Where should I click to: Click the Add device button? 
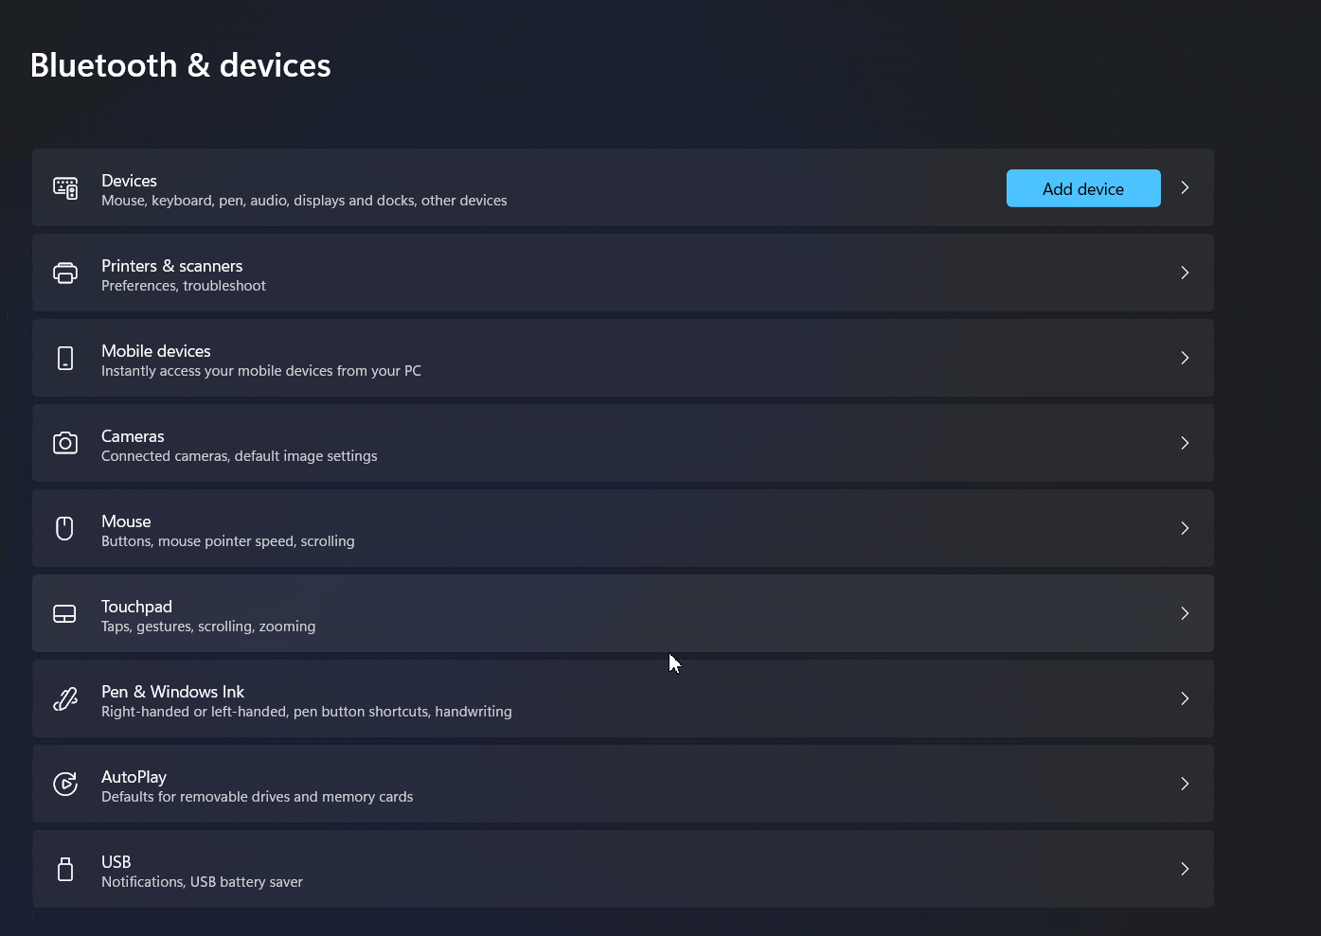(x=1082, y=187)
